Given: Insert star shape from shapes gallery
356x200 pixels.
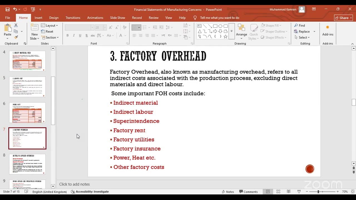Looking at the screenshot, I should tap(226, 37).
